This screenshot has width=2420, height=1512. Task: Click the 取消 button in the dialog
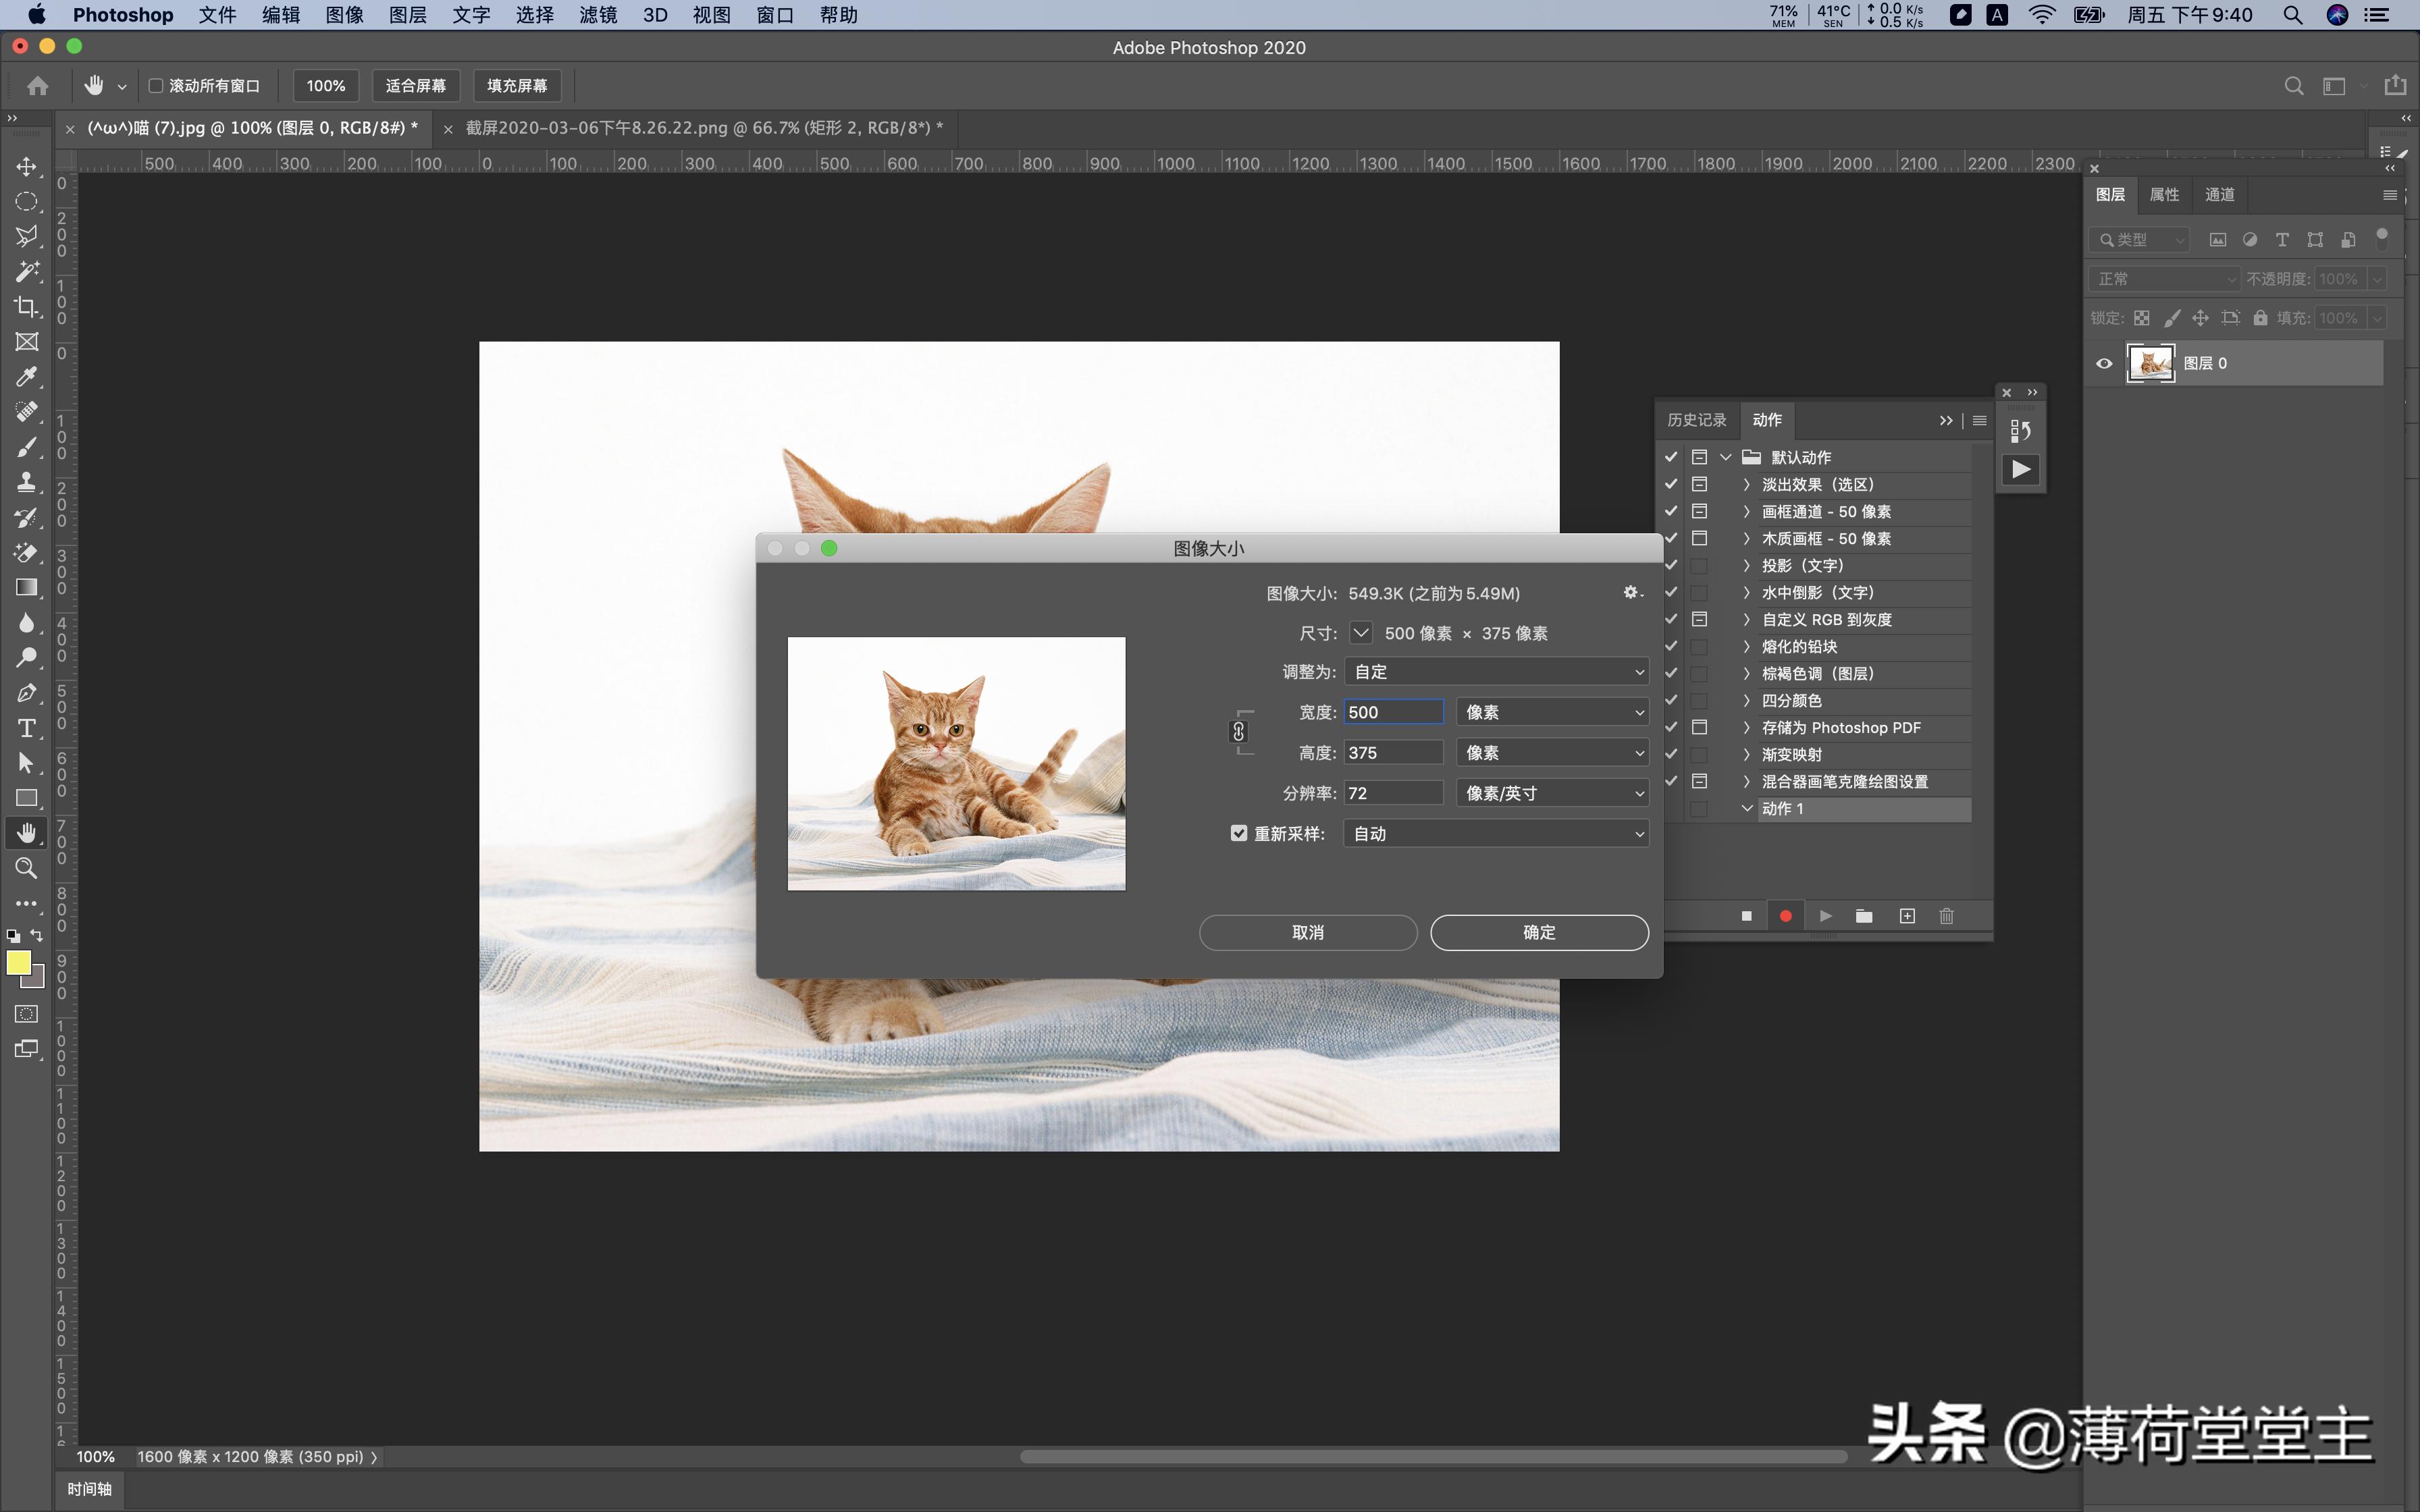pyautogui.click(x=1307, y=932)
